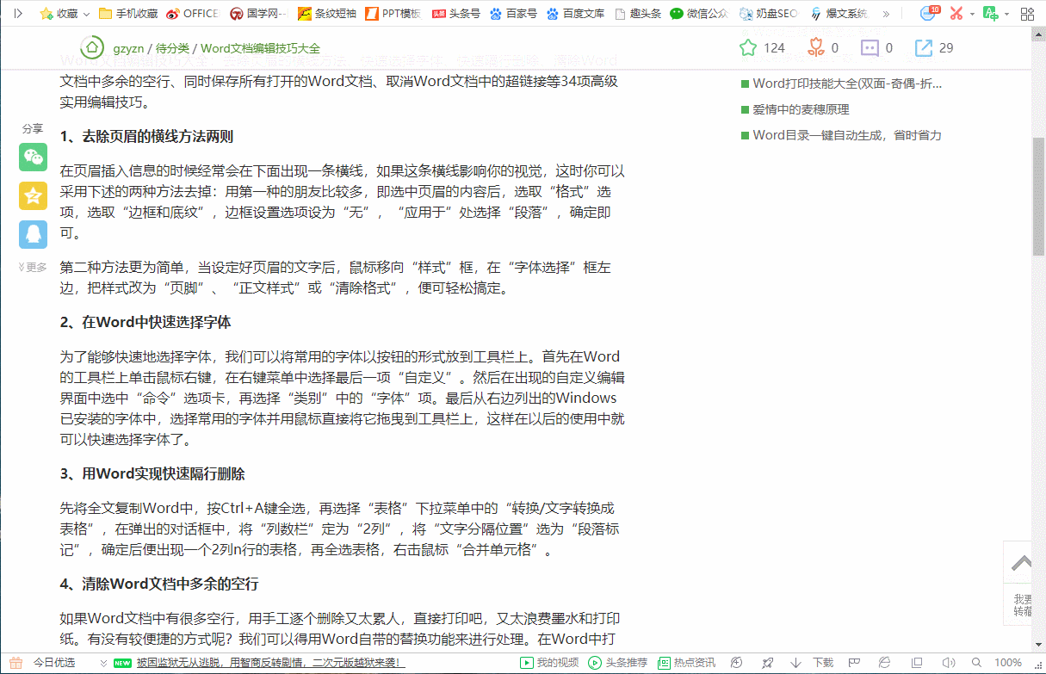1046x674 pixels.
Task: Open the 头条号 bookmark
Action: tap(455, 14)
